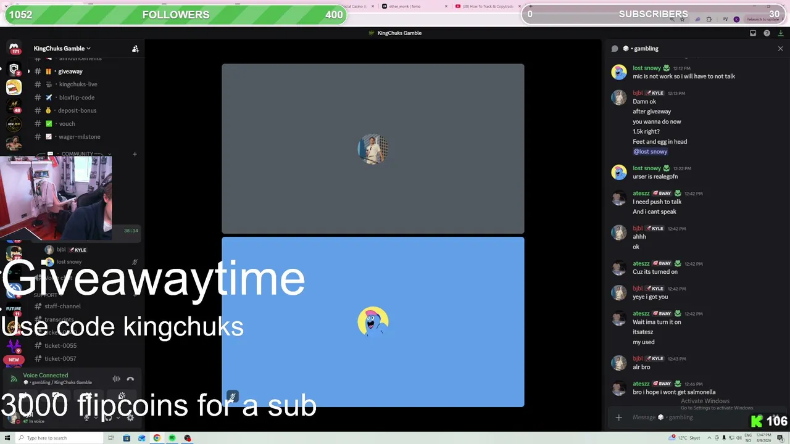Screen dimensions: 790x444
Task: Close the gambling chat panel
Action: tap(780, 48)
